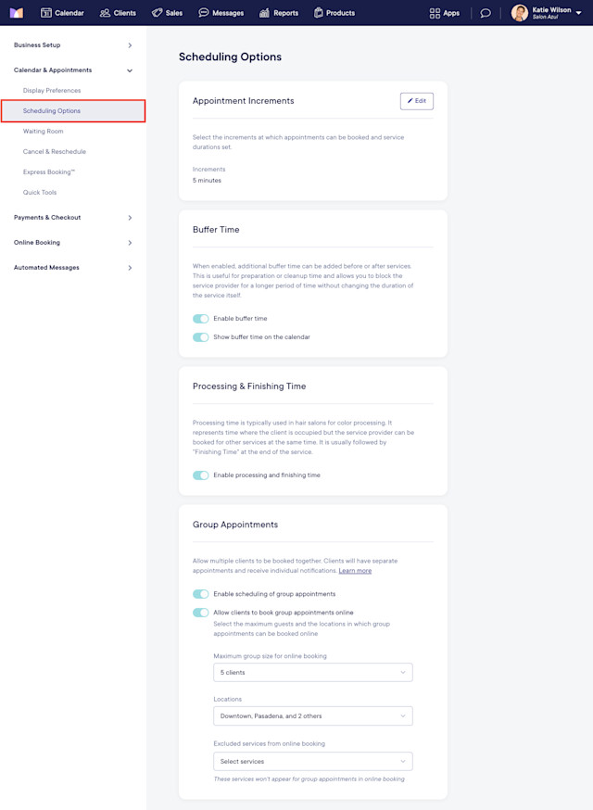This screenshot has height=810, width=593.
Task: Toggle Enable buffer time switch
Action: point(201,319)
